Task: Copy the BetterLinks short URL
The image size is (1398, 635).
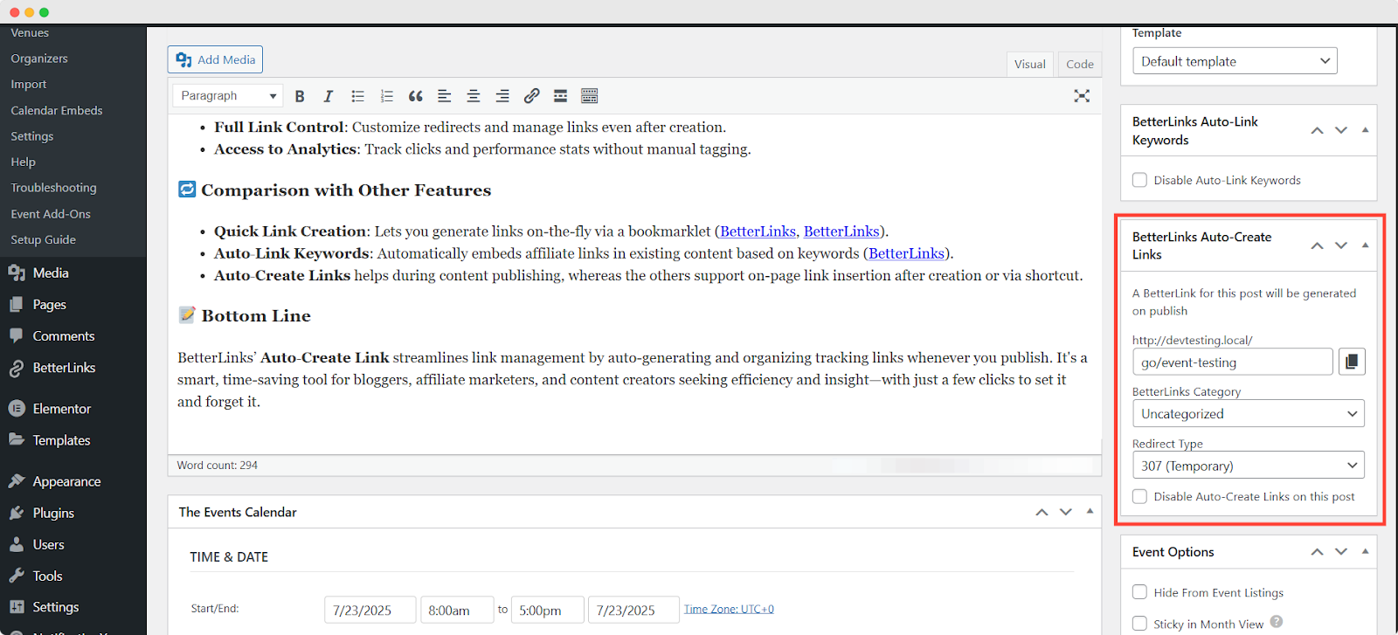Action: (1352, 362)
